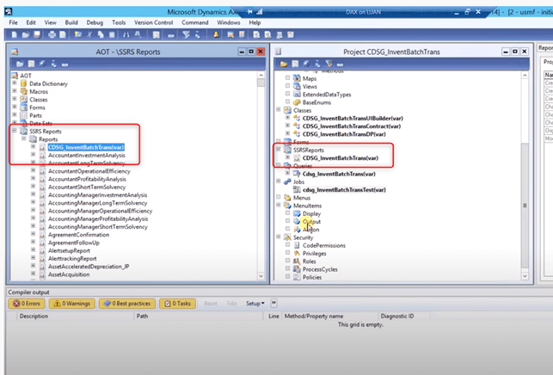Image resolution: width=553 pixels, height=375 pixels.
Task: Click the filter funnel icon in main toolbar
Action: click(186, 34)
